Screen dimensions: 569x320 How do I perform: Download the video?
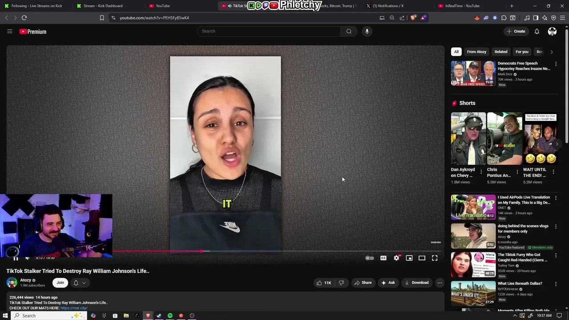(x=417, y=283)
